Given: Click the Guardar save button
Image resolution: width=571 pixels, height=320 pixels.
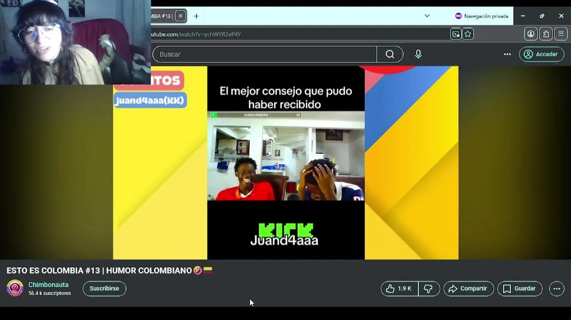Looking at the screenshot, I should tap(520, 288).
